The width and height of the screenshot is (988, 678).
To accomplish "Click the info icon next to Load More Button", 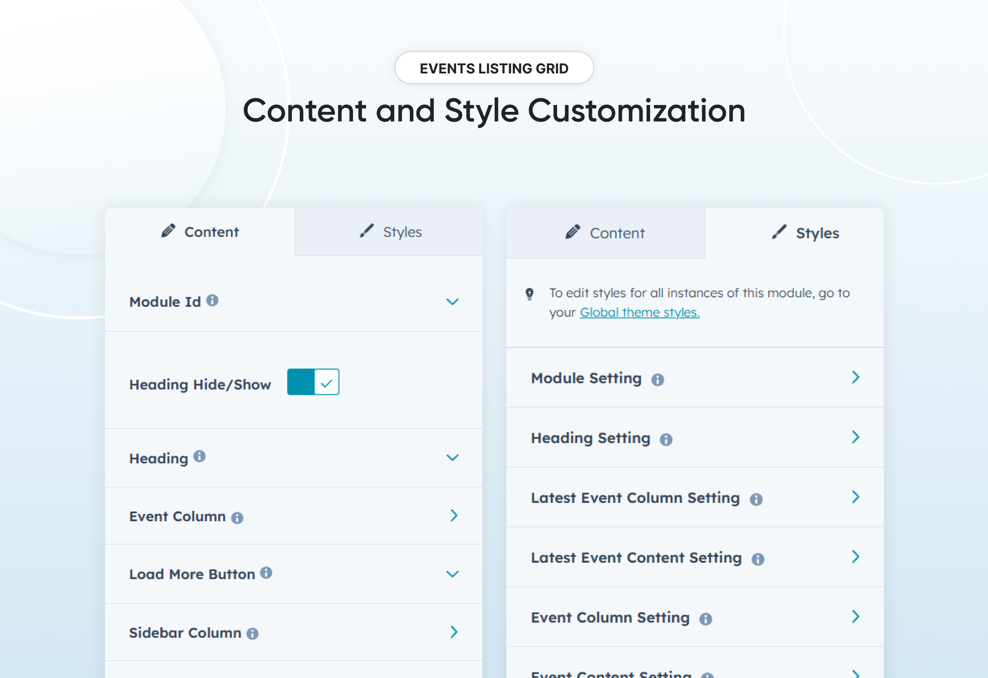I will (266, 573).
